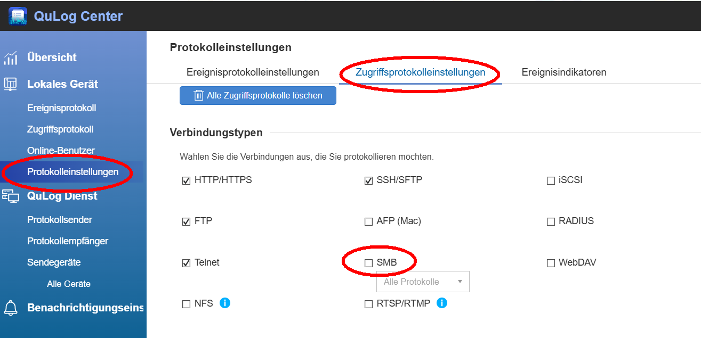Click the Benachrichtigungseinstellungen bell icon
This screenshot has height=338, width=701.
point(11,308)
